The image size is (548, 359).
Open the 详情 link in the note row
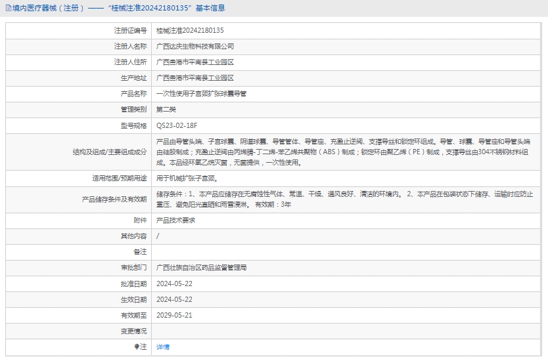(162, 347)
